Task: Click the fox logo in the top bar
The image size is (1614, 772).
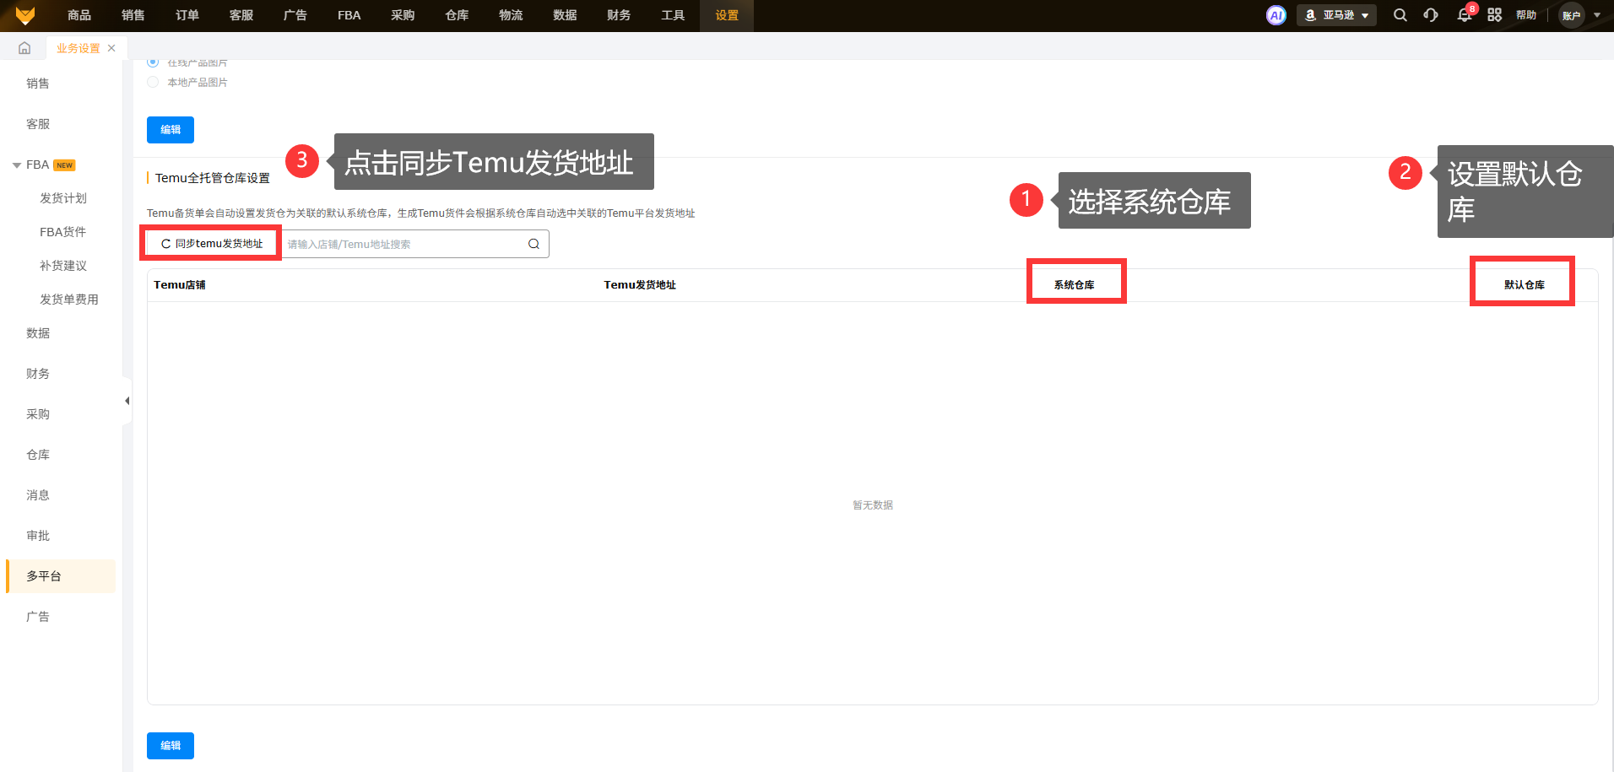Action: click(x=25, y=15)
